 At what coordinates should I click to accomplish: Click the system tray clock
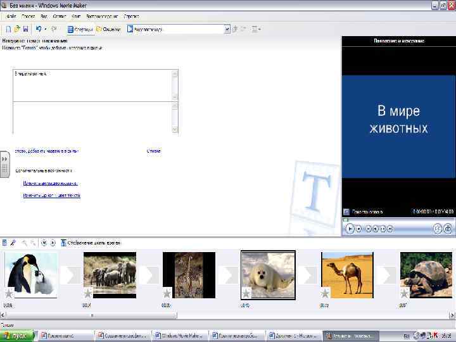(x=446, y=336)
